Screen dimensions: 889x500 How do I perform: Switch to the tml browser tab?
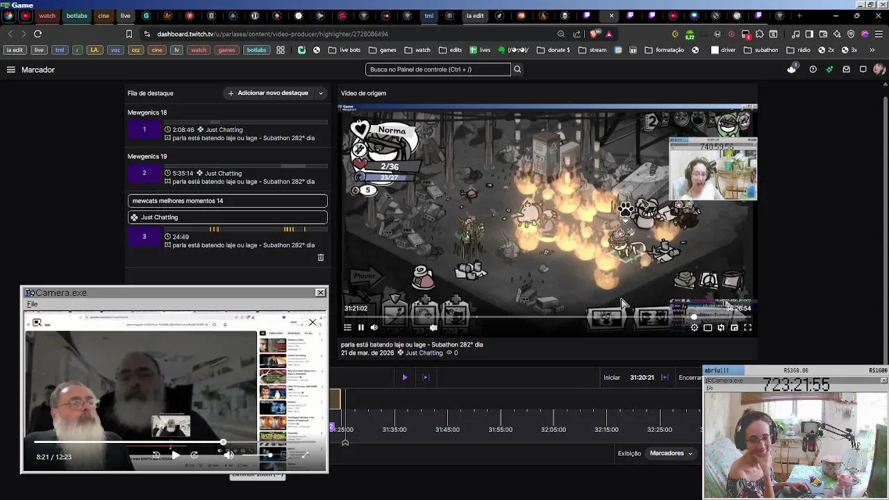tap(429, 15)
